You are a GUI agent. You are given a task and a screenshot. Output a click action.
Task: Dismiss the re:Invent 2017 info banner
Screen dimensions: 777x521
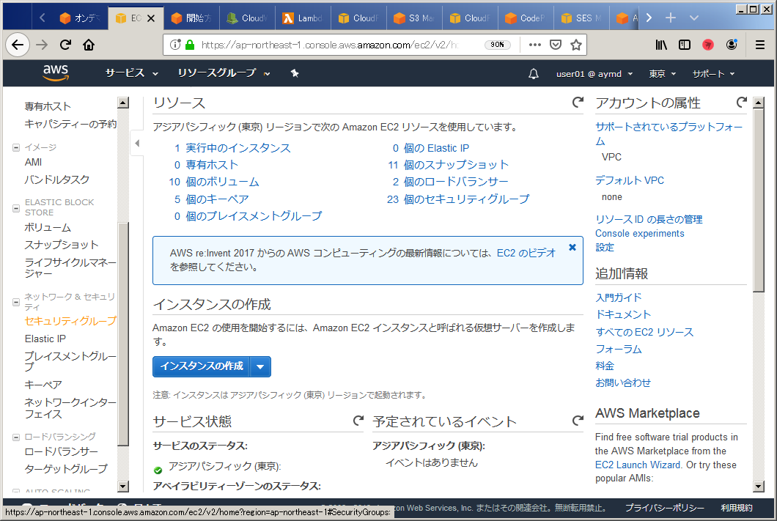[x=572, y=247]
